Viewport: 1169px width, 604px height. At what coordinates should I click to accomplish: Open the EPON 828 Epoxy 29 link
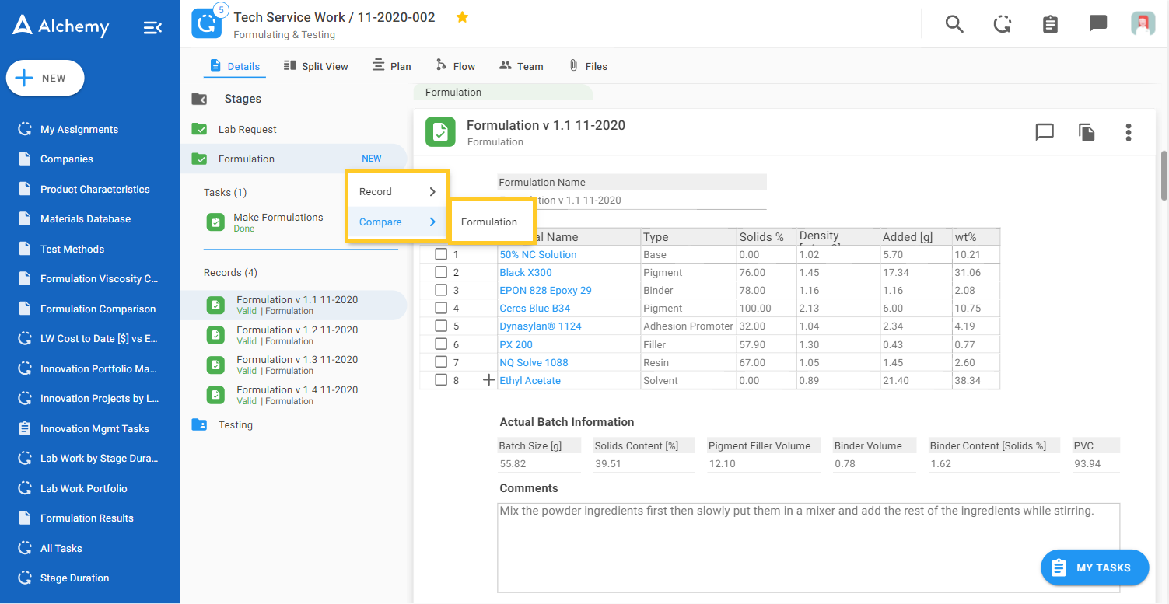coord(545,290)
